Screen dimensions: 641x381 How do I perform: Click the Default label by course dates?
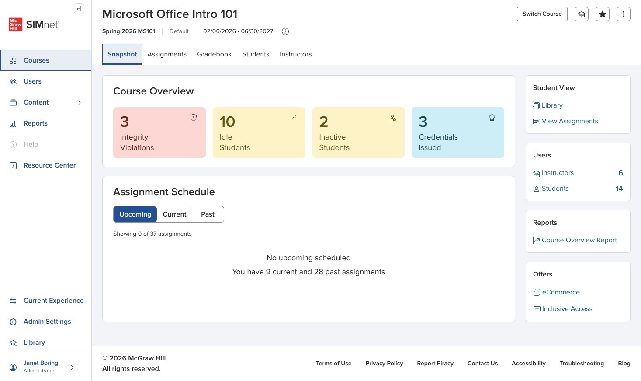(x=179, y=31)
